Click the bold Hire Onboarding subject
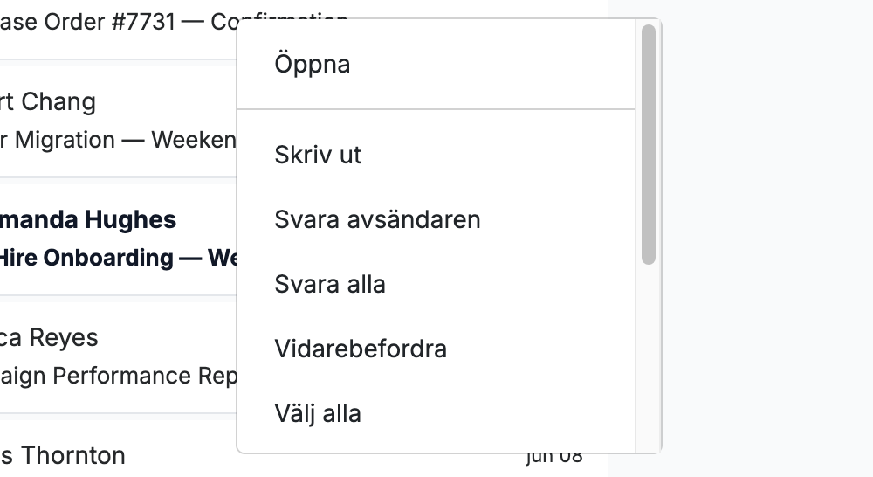This screenshot has height=477, width=873. coord(118,258)
